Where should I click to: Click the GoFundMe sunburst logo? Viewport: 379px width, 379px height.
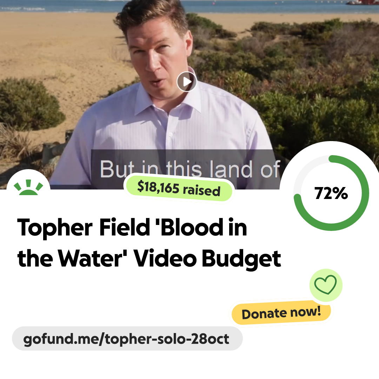(x=28, y=187)
